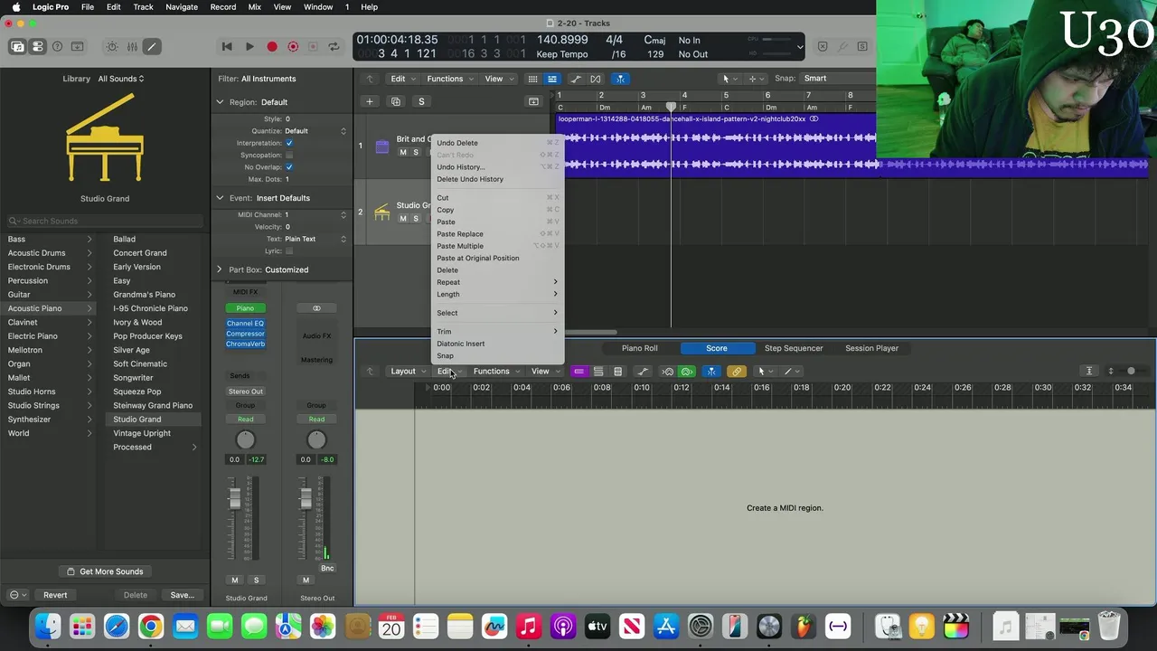Toggle the Interpretation checkbox
1157x651 pixels.
[289, 143]
